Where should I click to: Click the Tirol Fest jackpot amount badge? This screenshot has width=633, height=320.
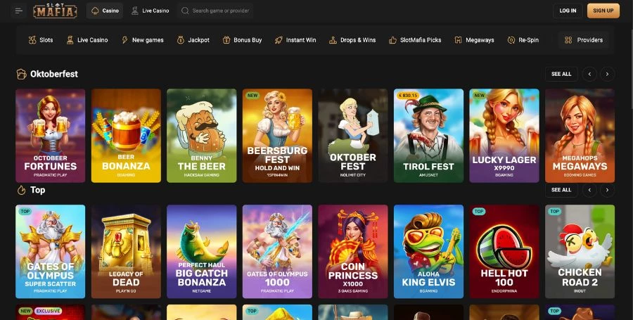click(408, 96)
